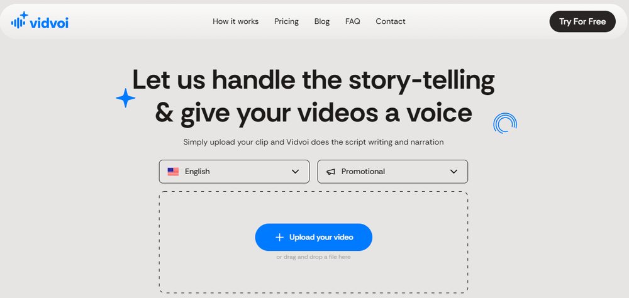Image resolution: width=629 pixels, height=298 pixels.
Task: View the FAQ section
Action: click(x=353, y=21)
